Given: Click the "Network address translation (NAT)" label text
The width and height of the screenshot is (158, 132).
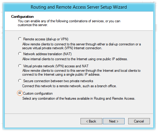Looking at the screenshot, I should coord(47,54).
